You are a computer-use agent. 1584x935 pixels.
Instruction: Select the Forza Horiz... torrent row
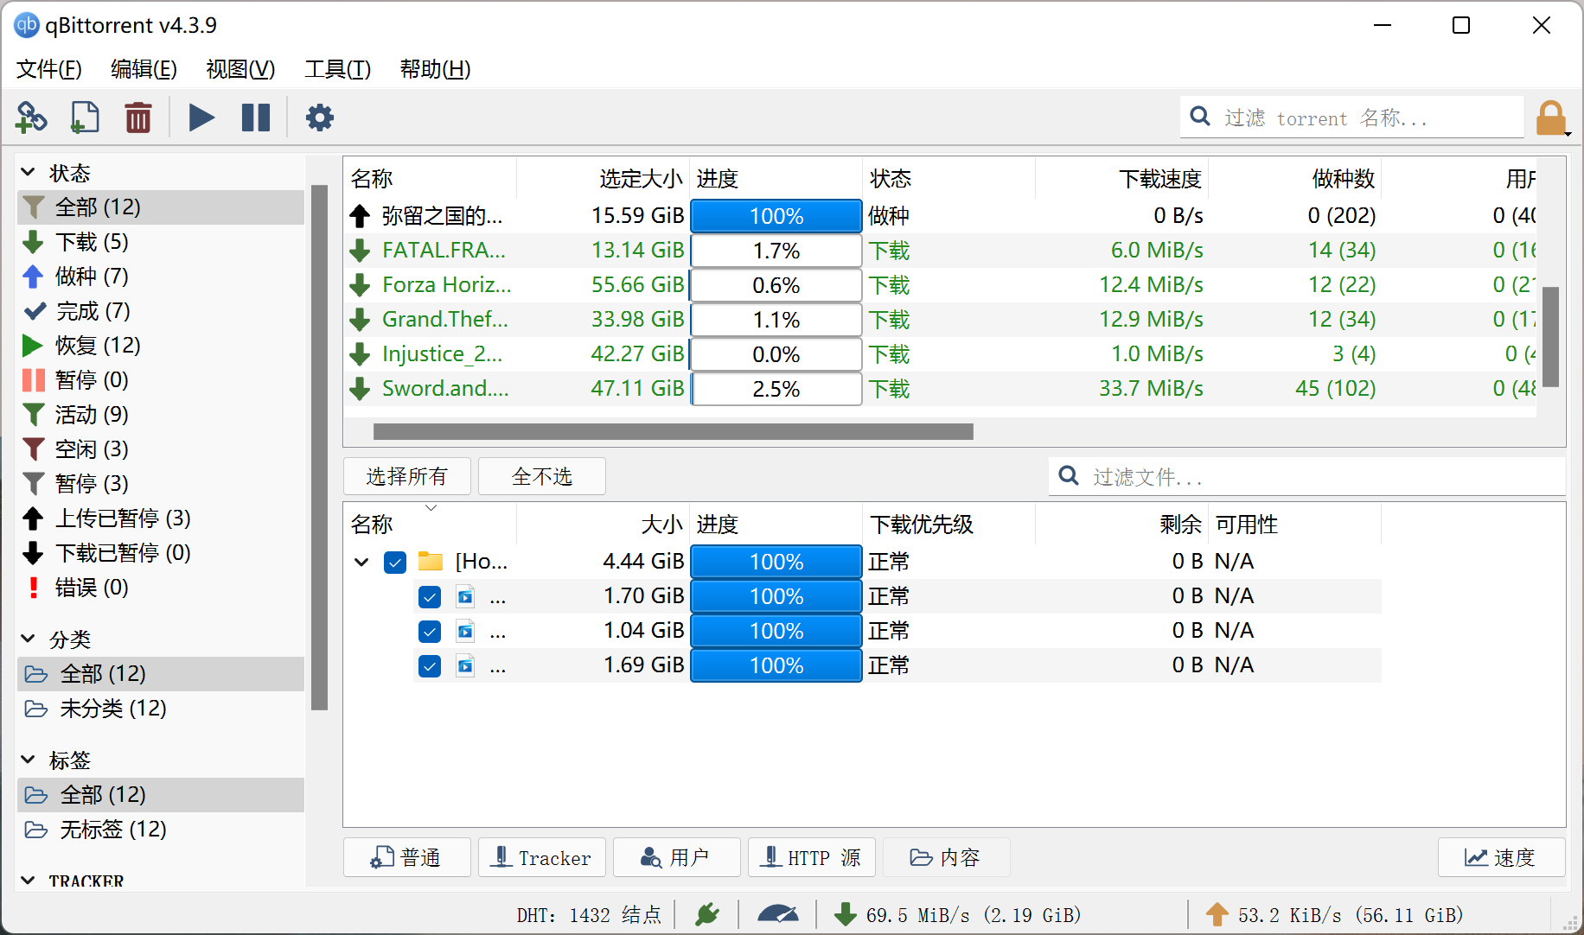coord(940,285)
